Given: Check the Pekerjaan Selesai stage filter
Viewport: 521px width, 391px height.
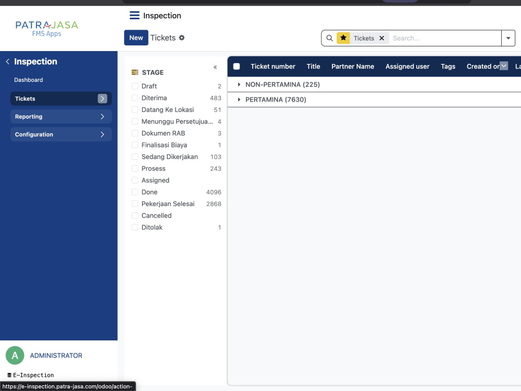Looking at the screenshot, I should coord(135,204).
